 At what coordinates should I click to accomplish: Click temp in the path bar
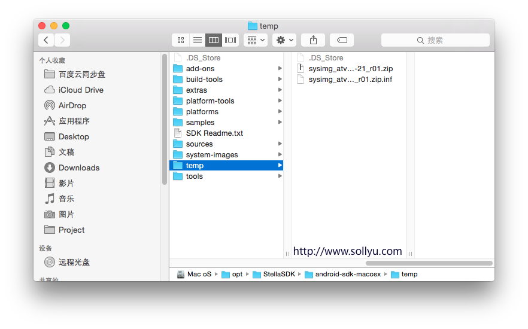point(405,274)
